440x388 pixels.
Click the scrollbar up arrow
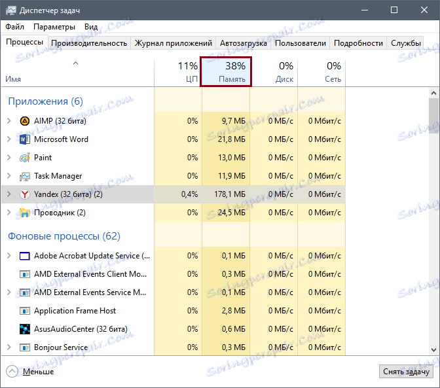pyautogui.click(x=433, y=93)
